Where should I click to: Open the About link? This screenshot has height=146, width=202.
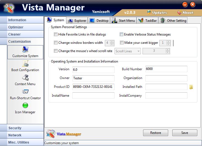[x=188, y=12]
